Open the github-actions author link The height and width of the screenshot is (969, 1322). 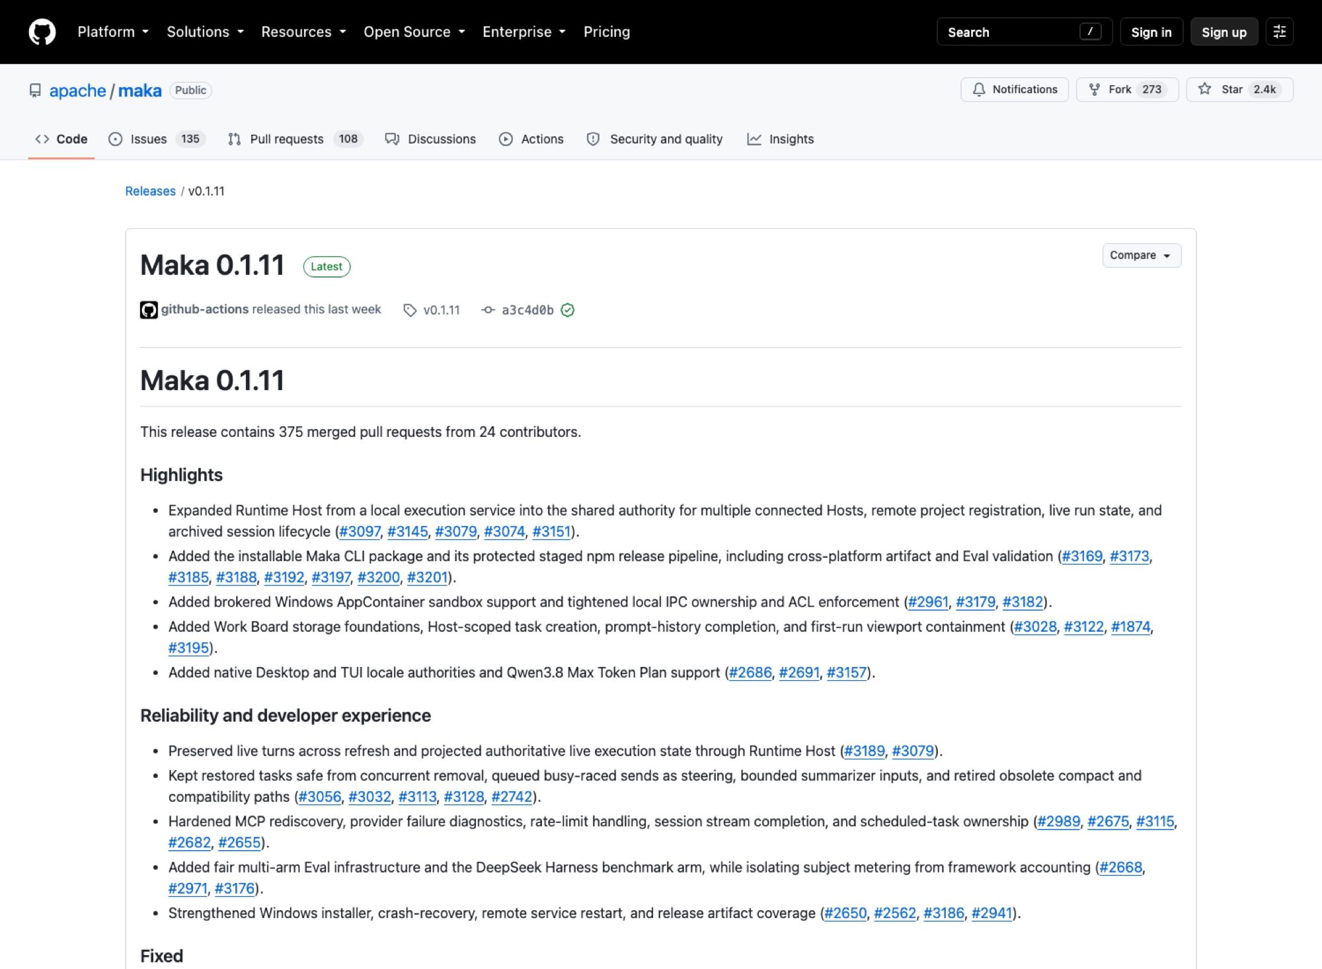[205, 309]
